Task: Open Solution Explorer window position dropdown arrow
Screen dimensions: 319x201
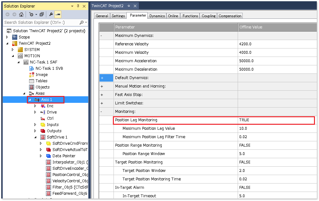Action: coord(72,6)
